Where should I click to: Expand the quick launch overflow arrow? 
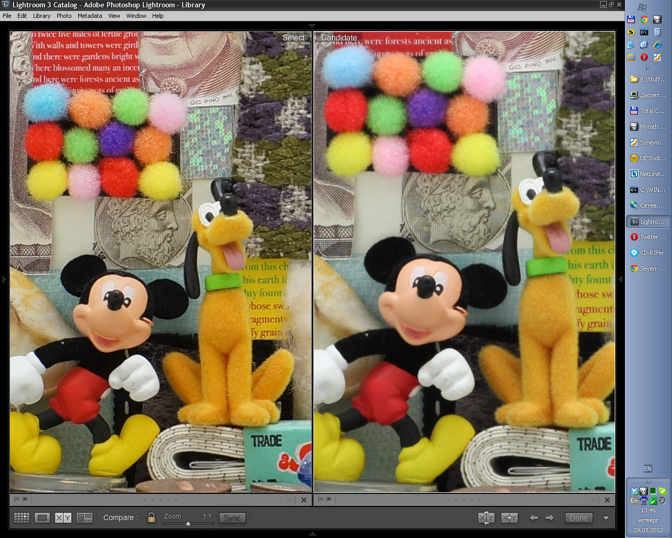tap(648, 67)
